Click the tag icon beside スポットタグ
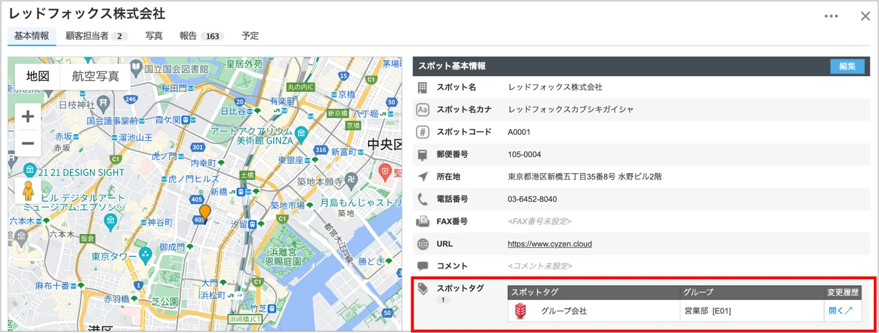The height and width of the screenshot is (333, 879). coord(422,288)
